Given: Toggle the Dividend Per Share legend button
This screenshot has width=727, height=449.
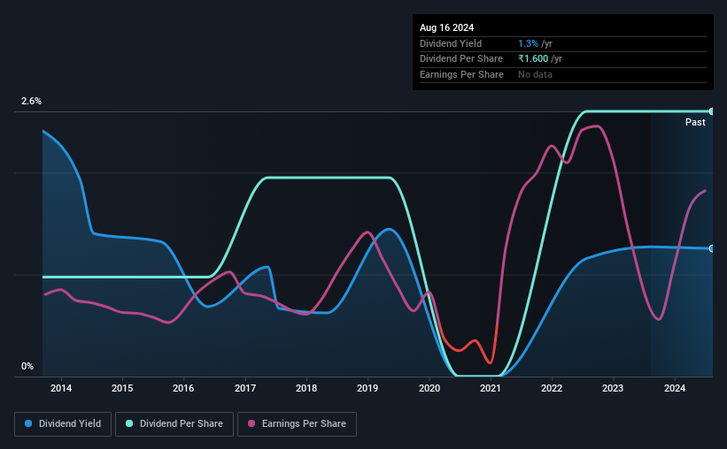Looking at the screenshot, I should coord(174,424).
